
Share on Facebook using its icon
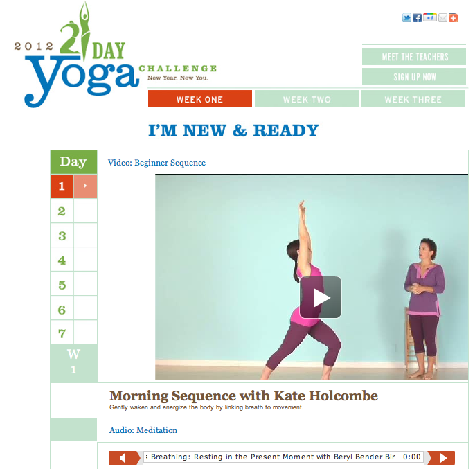pos(417,18)
